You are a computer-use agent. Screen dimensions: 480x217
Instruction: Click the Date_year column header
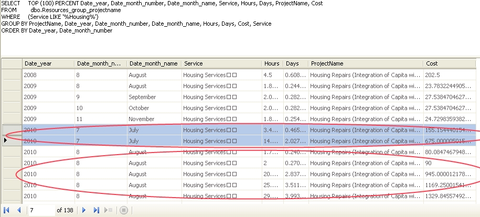48,63
